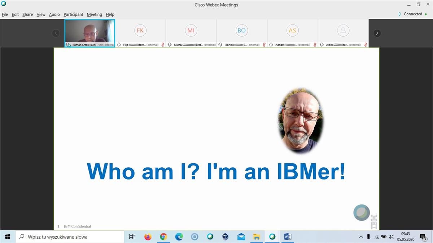Open the Edit menu
Viewport: 433px width, 243px height.
(x=15, y=14)
